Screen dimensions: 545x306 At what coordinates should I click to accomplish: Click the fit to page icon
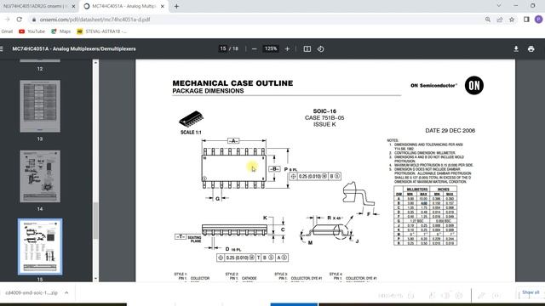tap(307, 49)
